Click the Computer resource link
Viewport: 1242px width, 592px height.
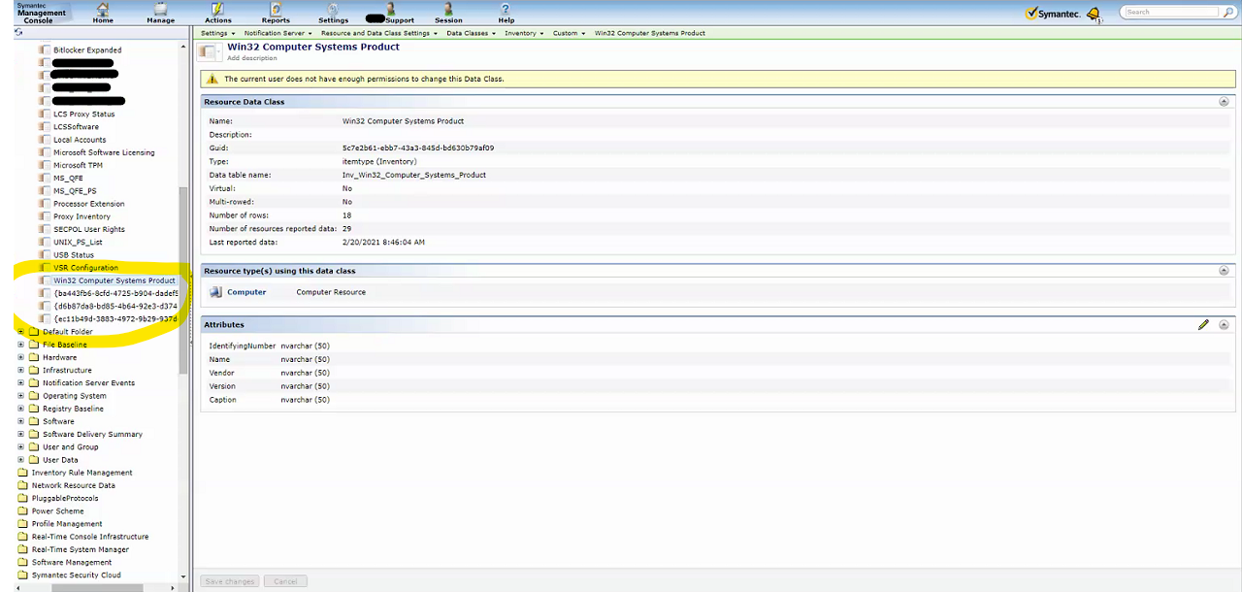click(x=246, y=292)
